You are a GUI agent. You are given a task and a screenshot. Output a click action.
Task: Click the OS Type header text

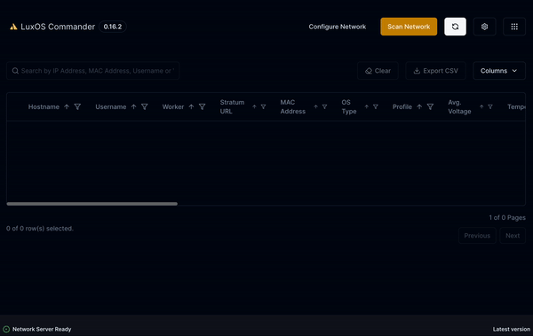point(349,106)
